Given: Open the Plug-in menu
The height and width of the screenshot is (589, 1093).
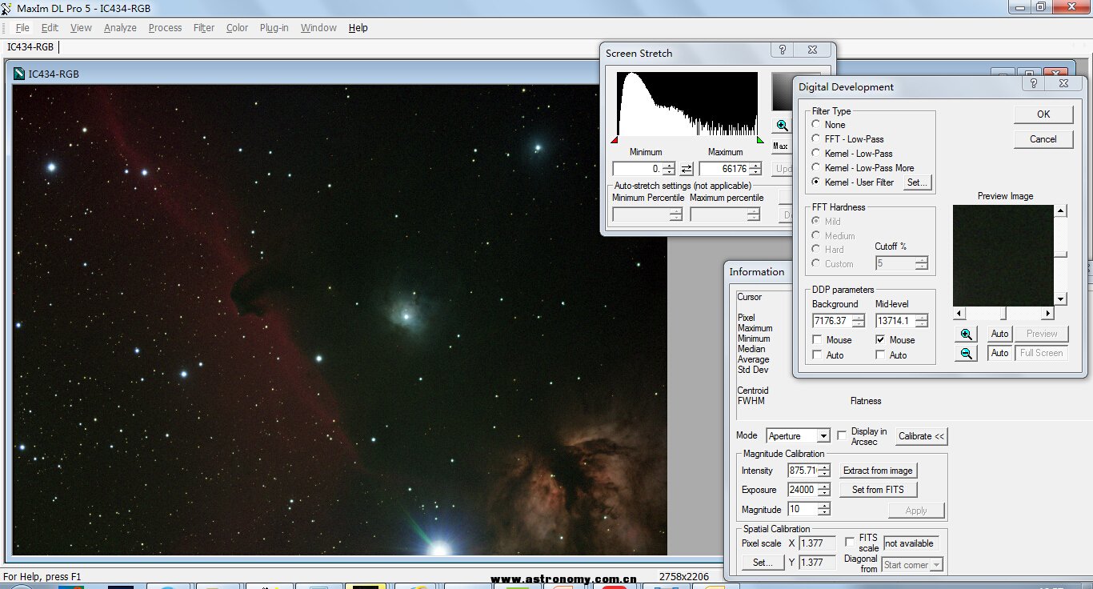Looking at the screenshot, I should tap(274, 28).
